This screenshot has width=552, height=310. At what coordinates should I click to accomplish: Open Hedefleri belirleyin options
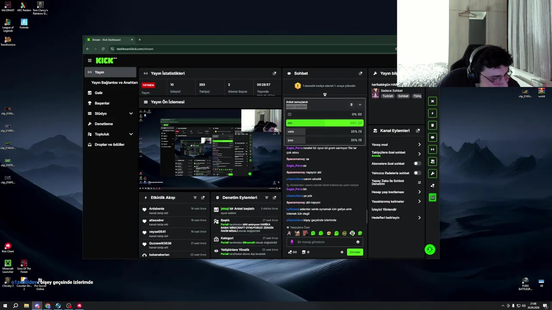click(419, 218)
